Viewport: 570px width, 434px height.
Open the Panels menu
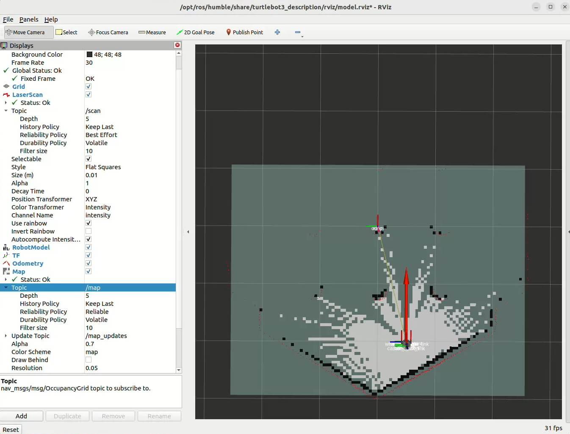29,19
